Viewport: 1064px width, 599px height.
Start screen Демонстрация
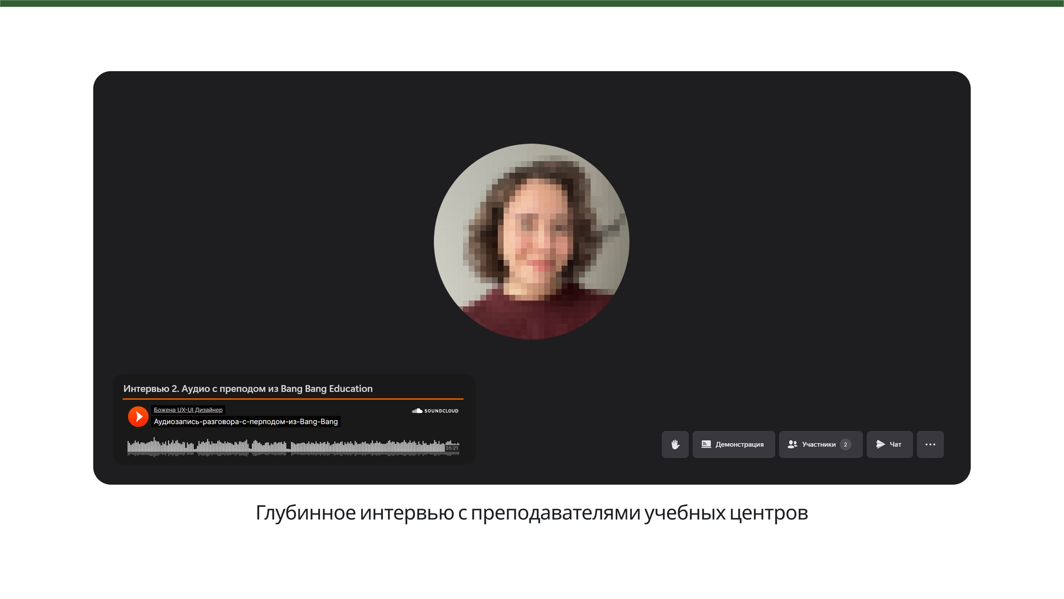point(739,444)
